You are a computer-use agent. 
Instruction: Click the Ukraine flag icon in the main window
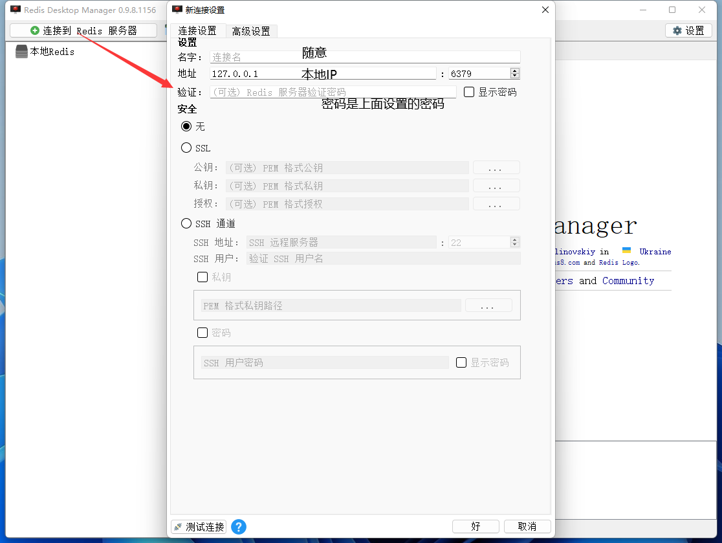coord(626,250)
